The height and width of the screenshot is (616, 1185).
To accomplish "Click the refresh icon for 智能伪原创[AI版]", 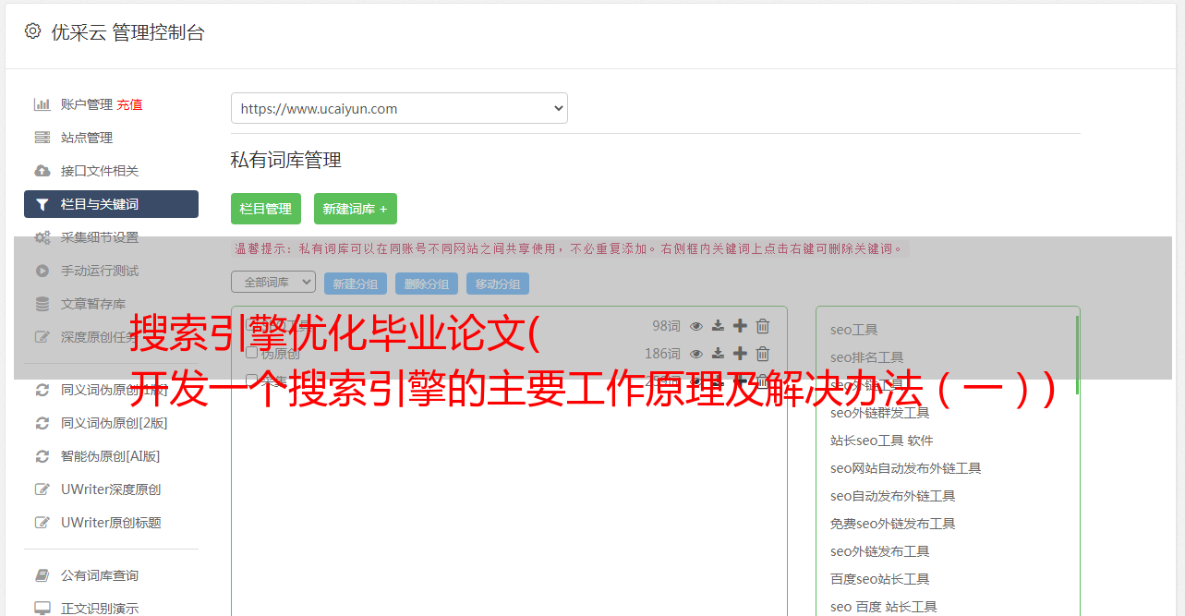I will tap(42, 456).
